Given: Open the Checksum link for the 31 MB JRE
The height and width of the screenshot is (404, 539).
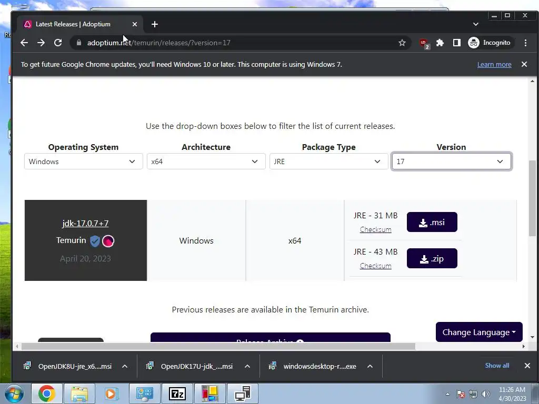Looking at the screenshot, I should click(x=375, y=229).
